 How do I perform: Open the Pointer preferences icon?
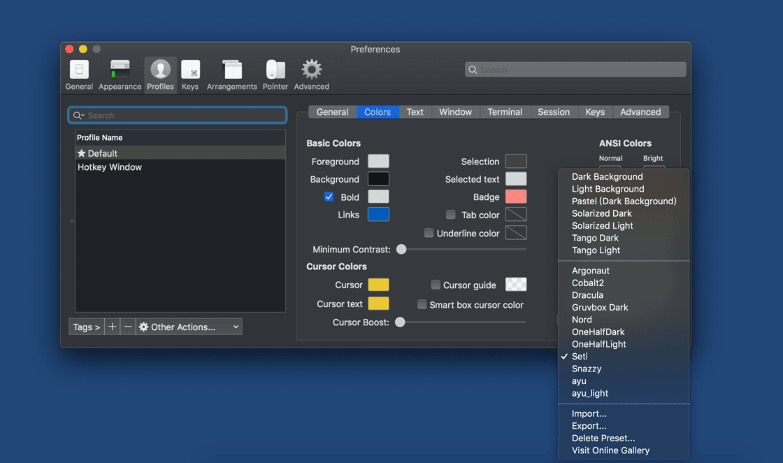point(275,75)
